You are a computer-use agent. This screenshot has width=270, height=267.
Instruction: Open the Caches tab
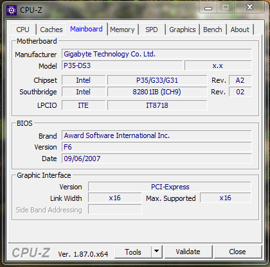pos(51,30)
